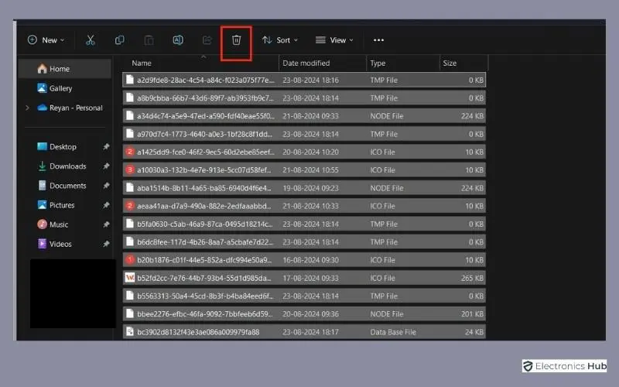Viewport: 619px width, 387px height.
Task: Open the See more ellipsis menu
Action: tap(378, 40)
